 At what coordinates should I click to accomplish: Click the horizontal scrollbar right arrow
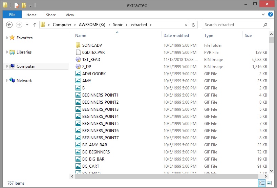[x=265, y=176]
